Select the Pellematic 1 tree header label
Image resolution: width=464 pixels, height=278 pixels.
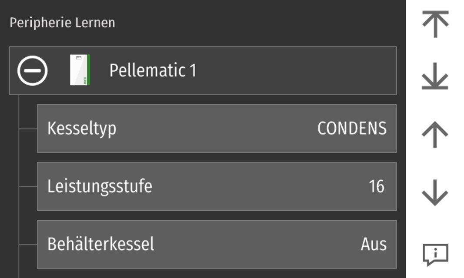tap(152, 70)
